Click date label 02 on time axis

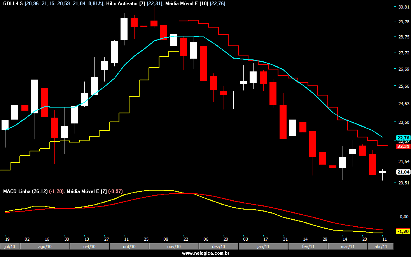[27, 239]
